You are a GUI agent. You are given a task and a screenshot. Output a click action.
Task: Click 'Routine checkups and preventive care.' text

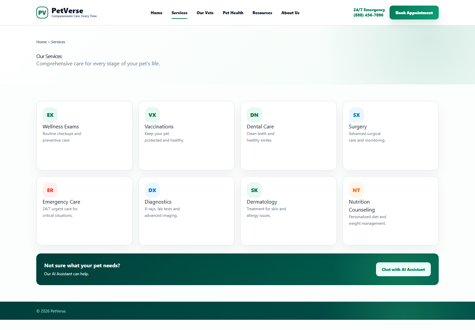62,137
